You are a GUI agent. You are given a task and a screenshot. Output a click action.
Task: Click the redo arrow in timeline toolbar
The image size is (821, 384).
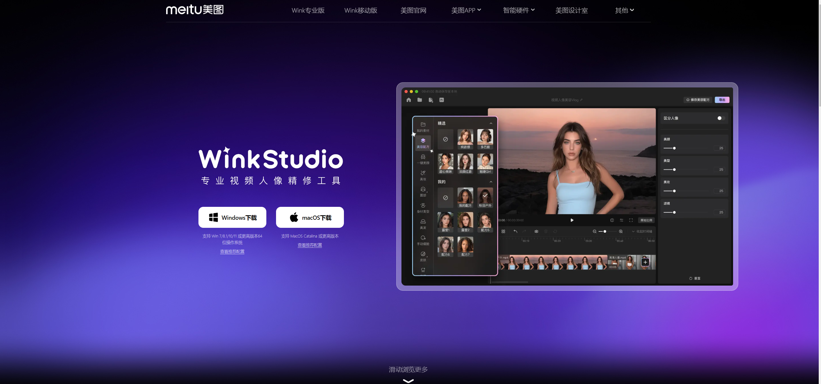(524, 231)
